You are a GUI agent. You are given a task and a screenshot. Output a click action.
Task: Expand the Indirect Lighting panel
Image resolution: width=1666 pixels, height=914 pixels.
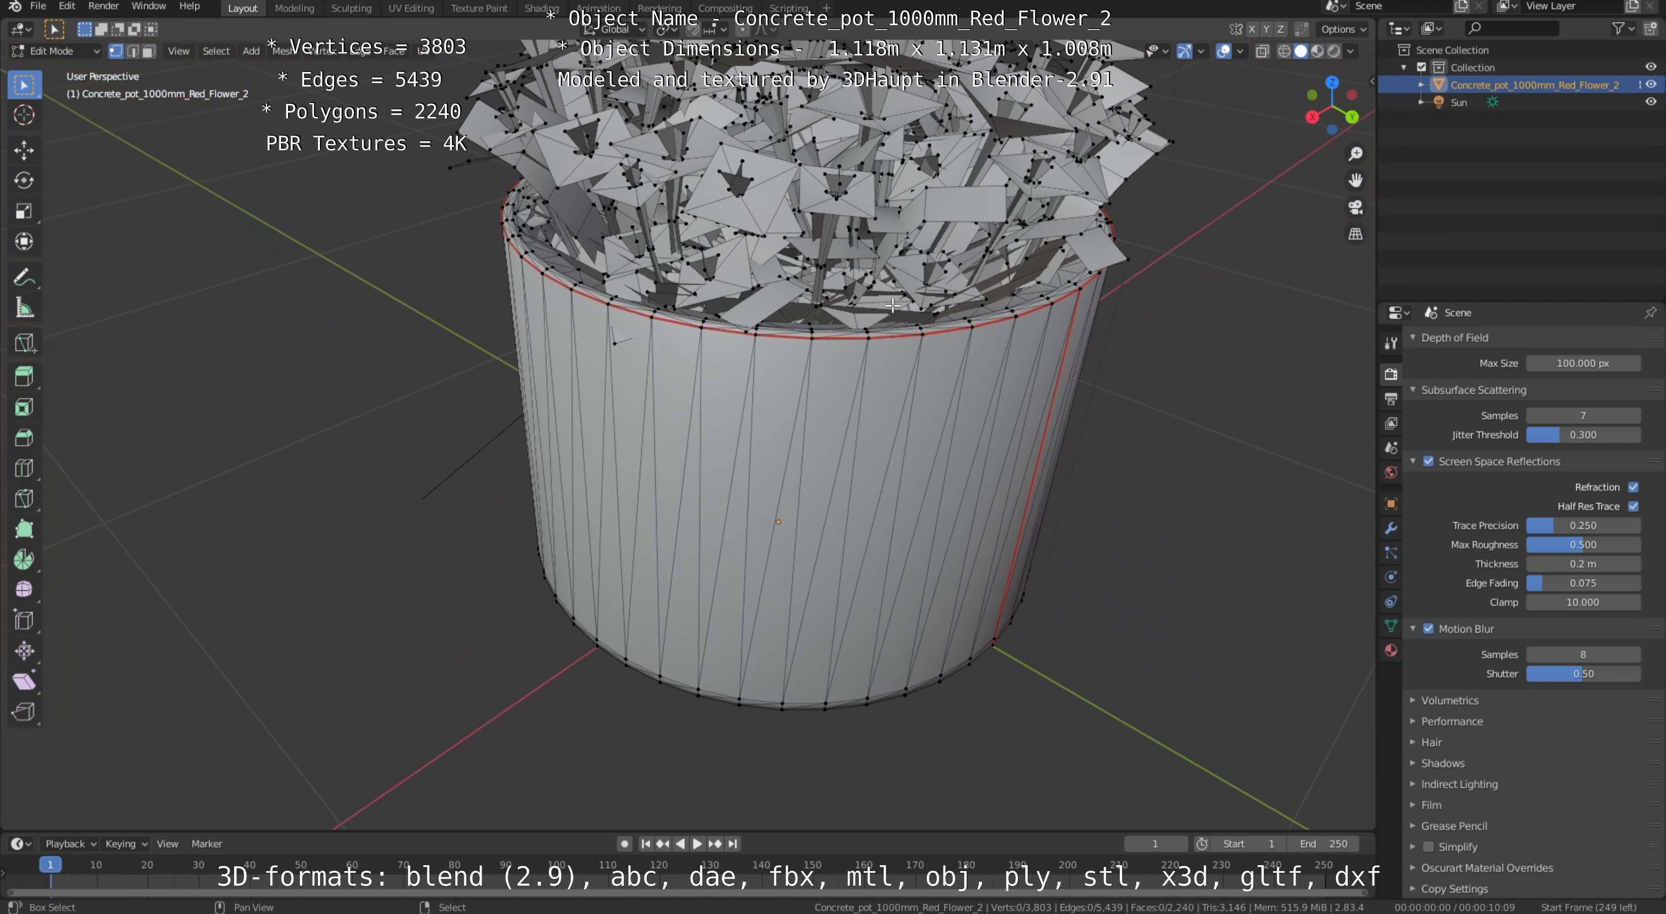(x=1459, y=784)
